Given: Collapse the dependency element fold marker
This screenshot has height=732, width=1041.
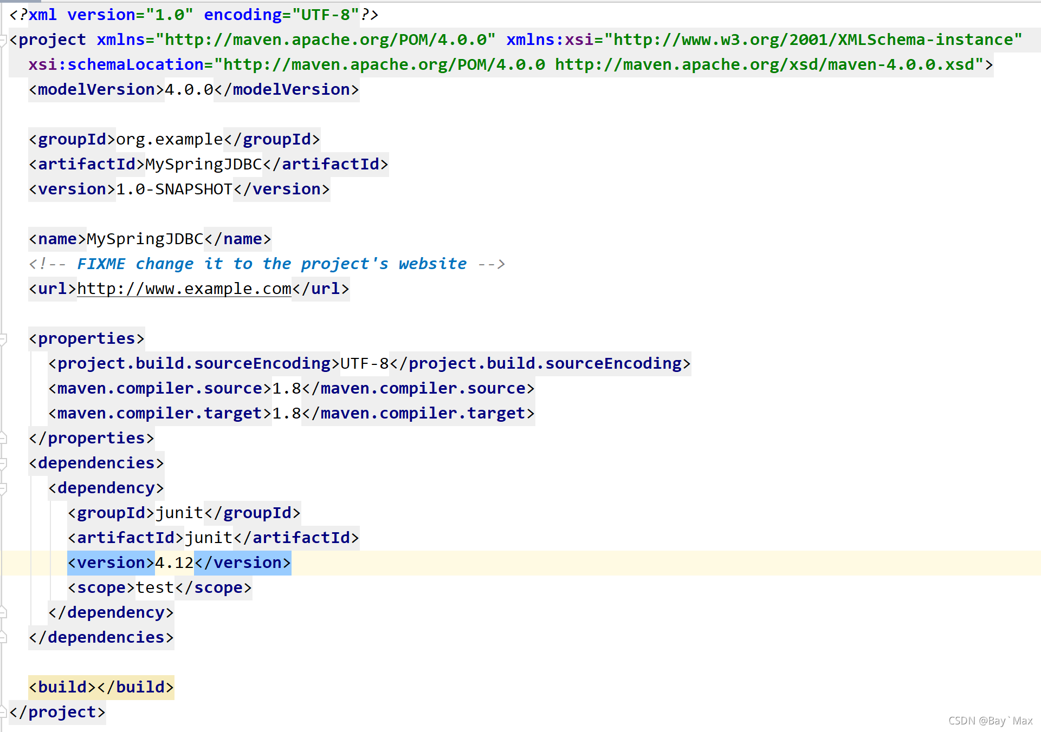Looking at the screenshot, I should tap(3, 488).
